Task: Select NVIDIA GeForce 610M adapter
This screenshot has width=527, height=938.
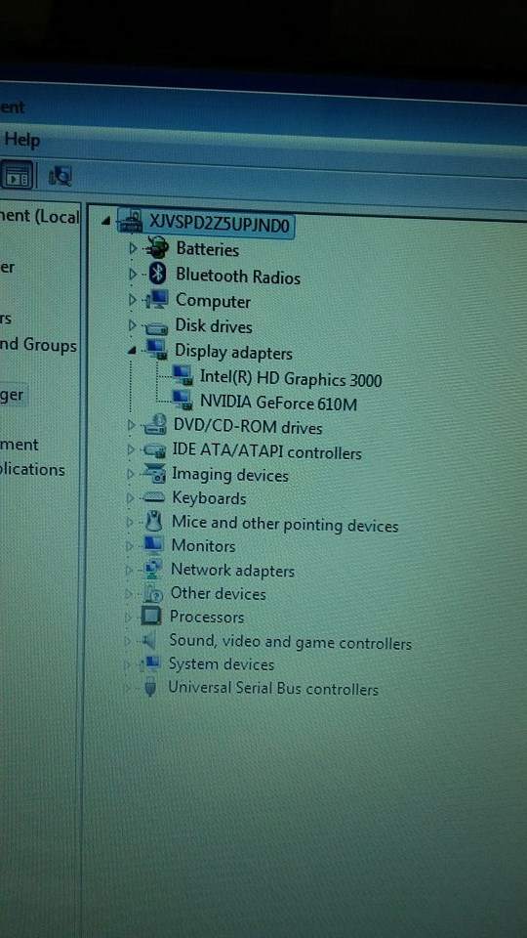Action: (278, 403)
